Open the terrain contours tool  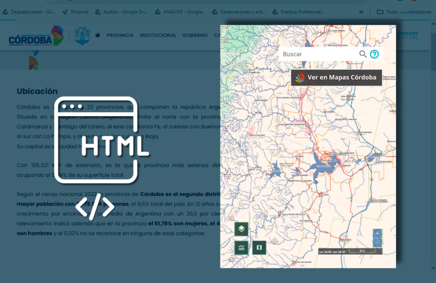tap(241, 247)
